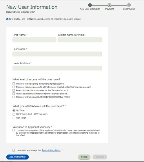Image resolution: width=144 pixels, height=162 pixels.
Task: Open the Terms & Conditions link
Action: click(51, 150)
